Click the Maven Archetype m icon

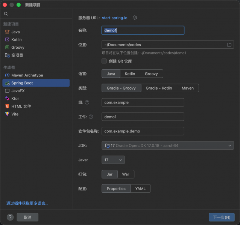(x=7, y=75)
